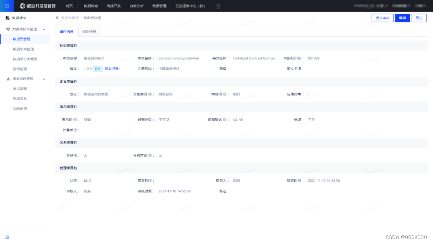Collapse the 标准流程管理 sidebar group
The height and width of the screenshot is (243, 433).
(44, 79)
